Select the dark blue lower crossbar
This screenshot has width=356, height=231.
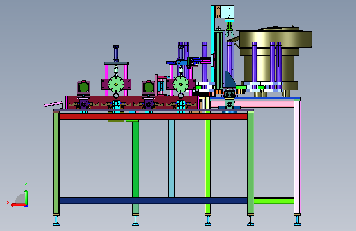coord(153,201)
